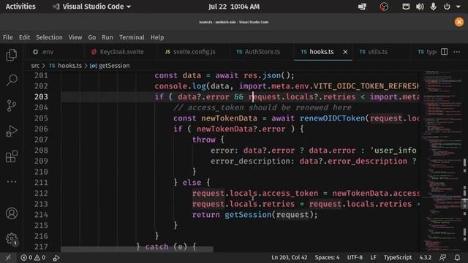Click the minimap code overview
This screenshot has width=468, height=263.
442,161
